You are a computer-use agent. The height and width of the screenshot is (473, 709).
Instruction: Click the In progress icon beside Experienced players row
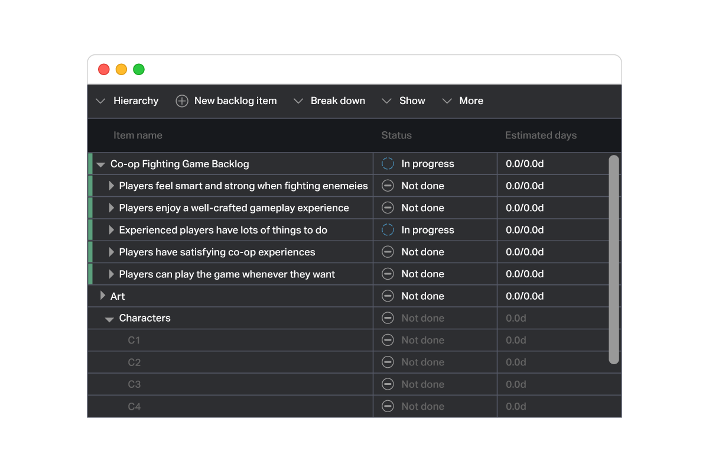click(x=388, y=229)
